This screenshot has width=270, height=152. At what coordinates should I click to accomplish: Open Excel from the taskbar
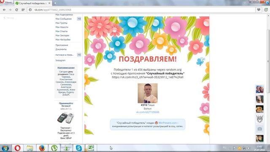pos(91,148)
